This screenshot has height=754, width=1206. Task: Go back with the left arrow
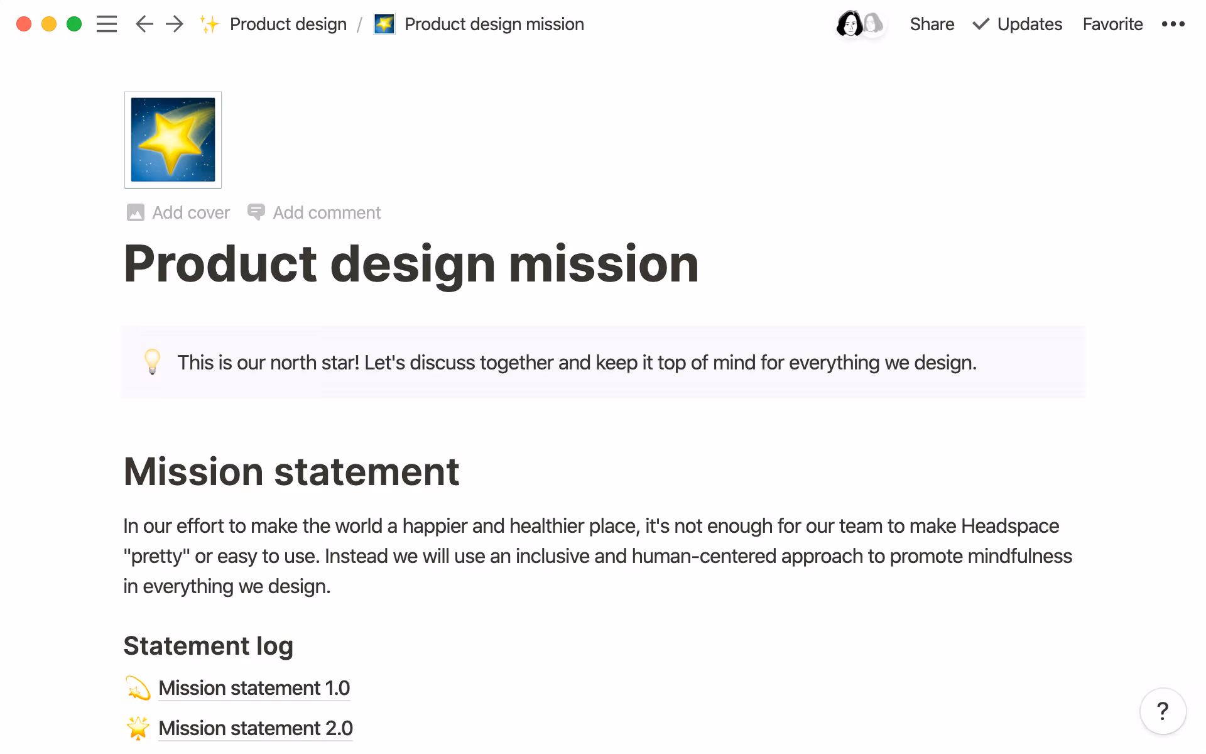144,24
